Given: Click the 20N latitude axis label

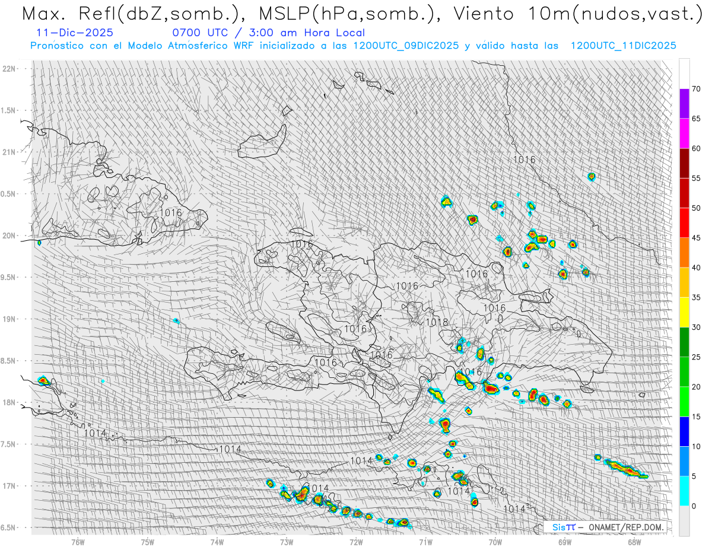Looking at the screenshot, I should pyautogui.click(x=9, y=236).
